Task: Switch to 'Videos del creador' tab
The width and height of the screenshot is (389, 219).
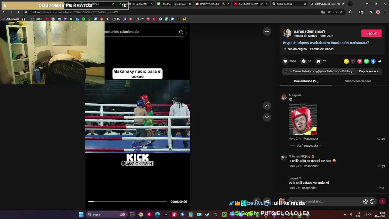Action: 358,81
